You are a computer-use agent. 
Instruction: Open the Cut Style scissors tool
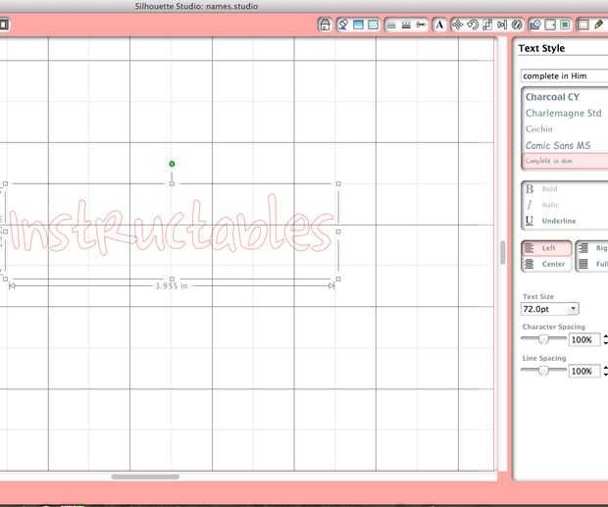click(421, 25)
